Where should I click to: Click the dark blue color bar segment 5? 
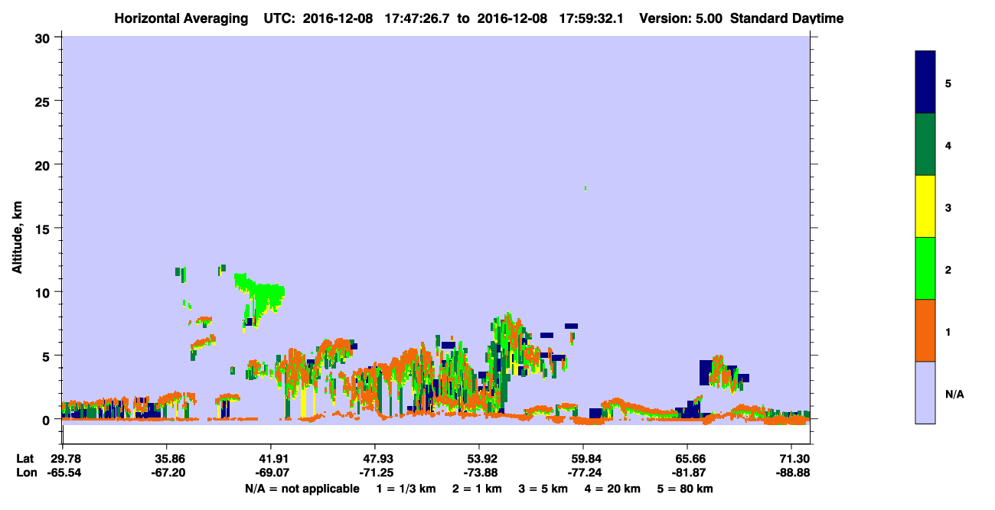point(925,83)
